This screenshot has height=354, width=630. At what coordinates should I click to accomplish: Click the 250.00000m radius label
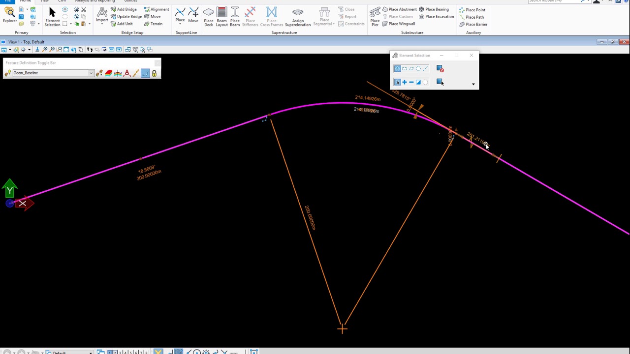(310, 218)
